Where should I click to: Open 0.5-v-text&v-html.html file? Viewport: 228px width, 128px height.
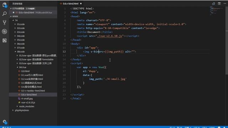33,91
